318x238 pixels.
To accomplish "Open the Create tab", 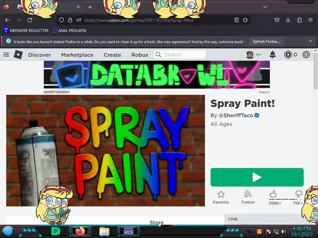I will click(x=112, y=55).
